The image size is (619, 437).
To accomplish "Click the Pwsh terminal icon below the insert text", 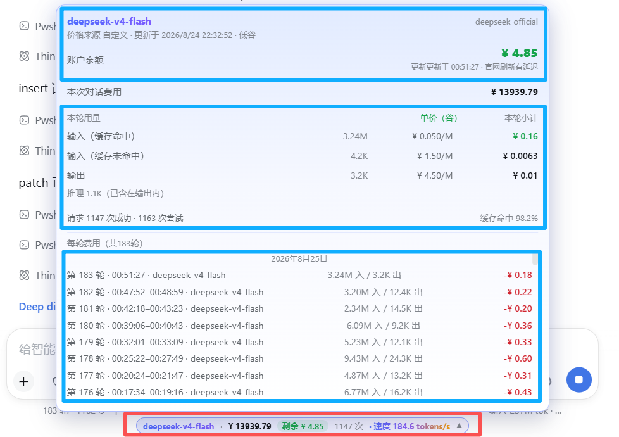I will (x=25, y=120).
